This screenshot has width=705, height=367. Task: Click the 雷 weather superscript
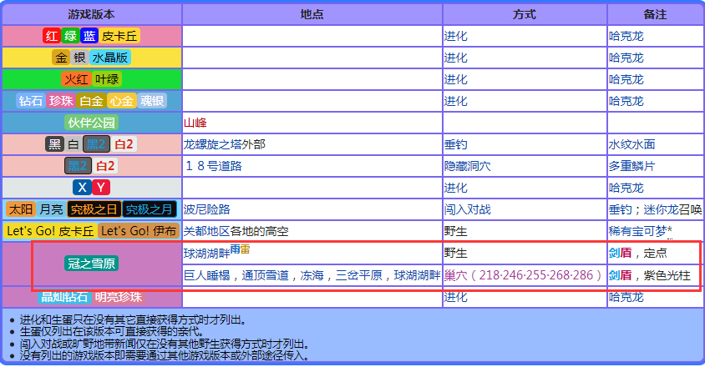(245, 249)
